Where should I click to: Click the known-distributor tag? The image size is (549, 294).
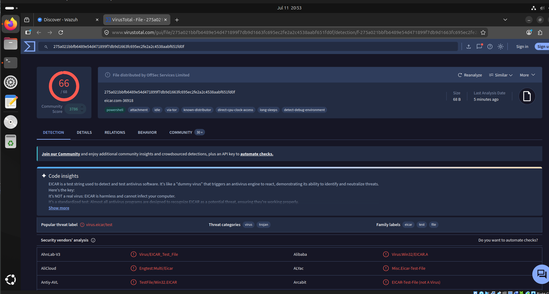coord(197,110)
